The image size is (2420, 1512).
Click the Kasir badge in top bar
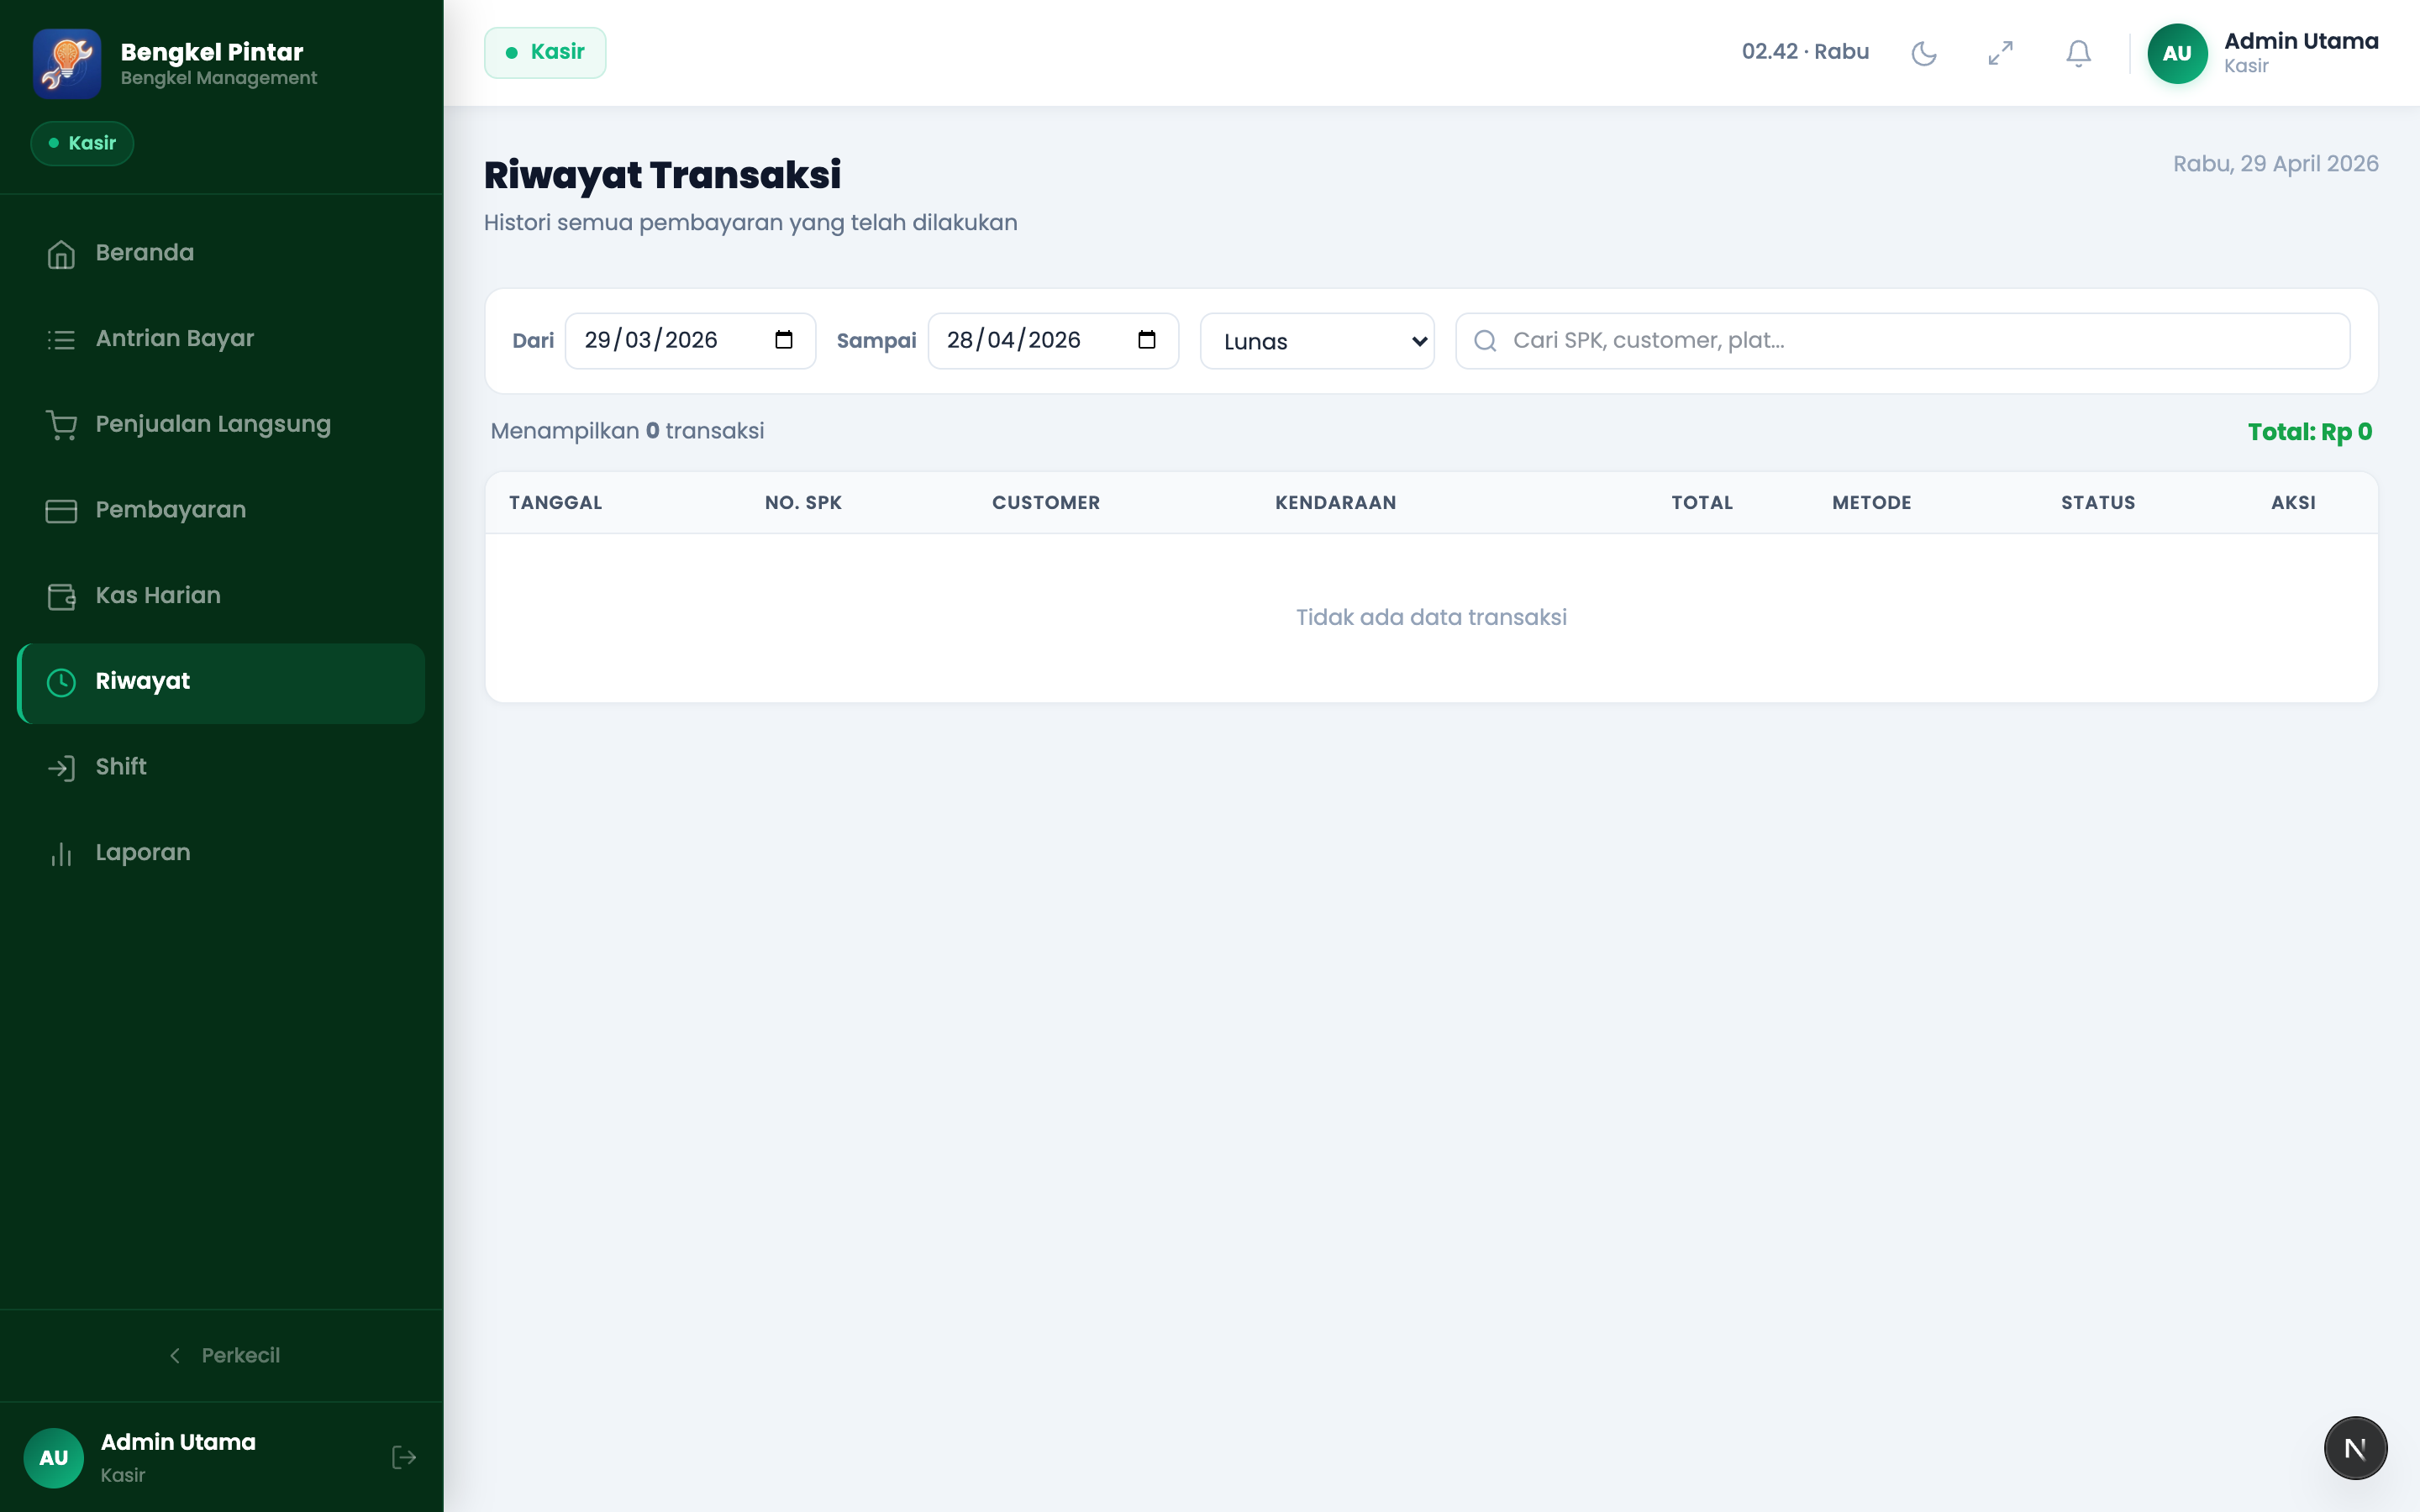click(x=545, y=52)
